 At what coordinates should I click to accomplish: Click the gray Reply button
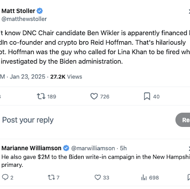tap(183, 120)
